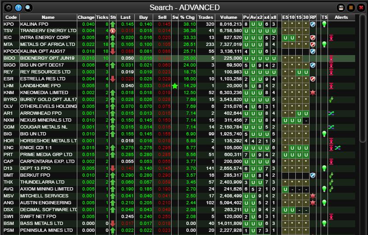Select the BIDENERGY OPT JUN19 row
Viewport: 368px width, 235px height.
pyautogui.click(x=179, y=58)
